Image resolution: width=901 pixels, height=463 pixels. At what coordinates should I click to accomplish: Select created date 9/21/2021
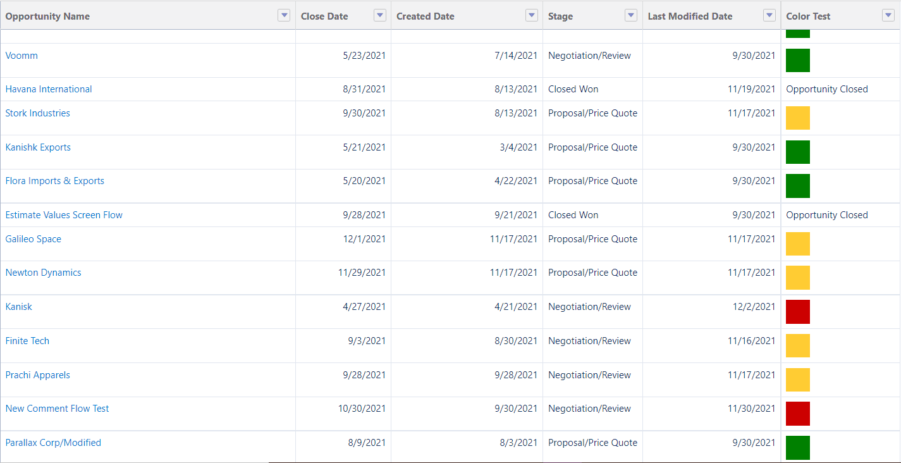coord(516,215)
